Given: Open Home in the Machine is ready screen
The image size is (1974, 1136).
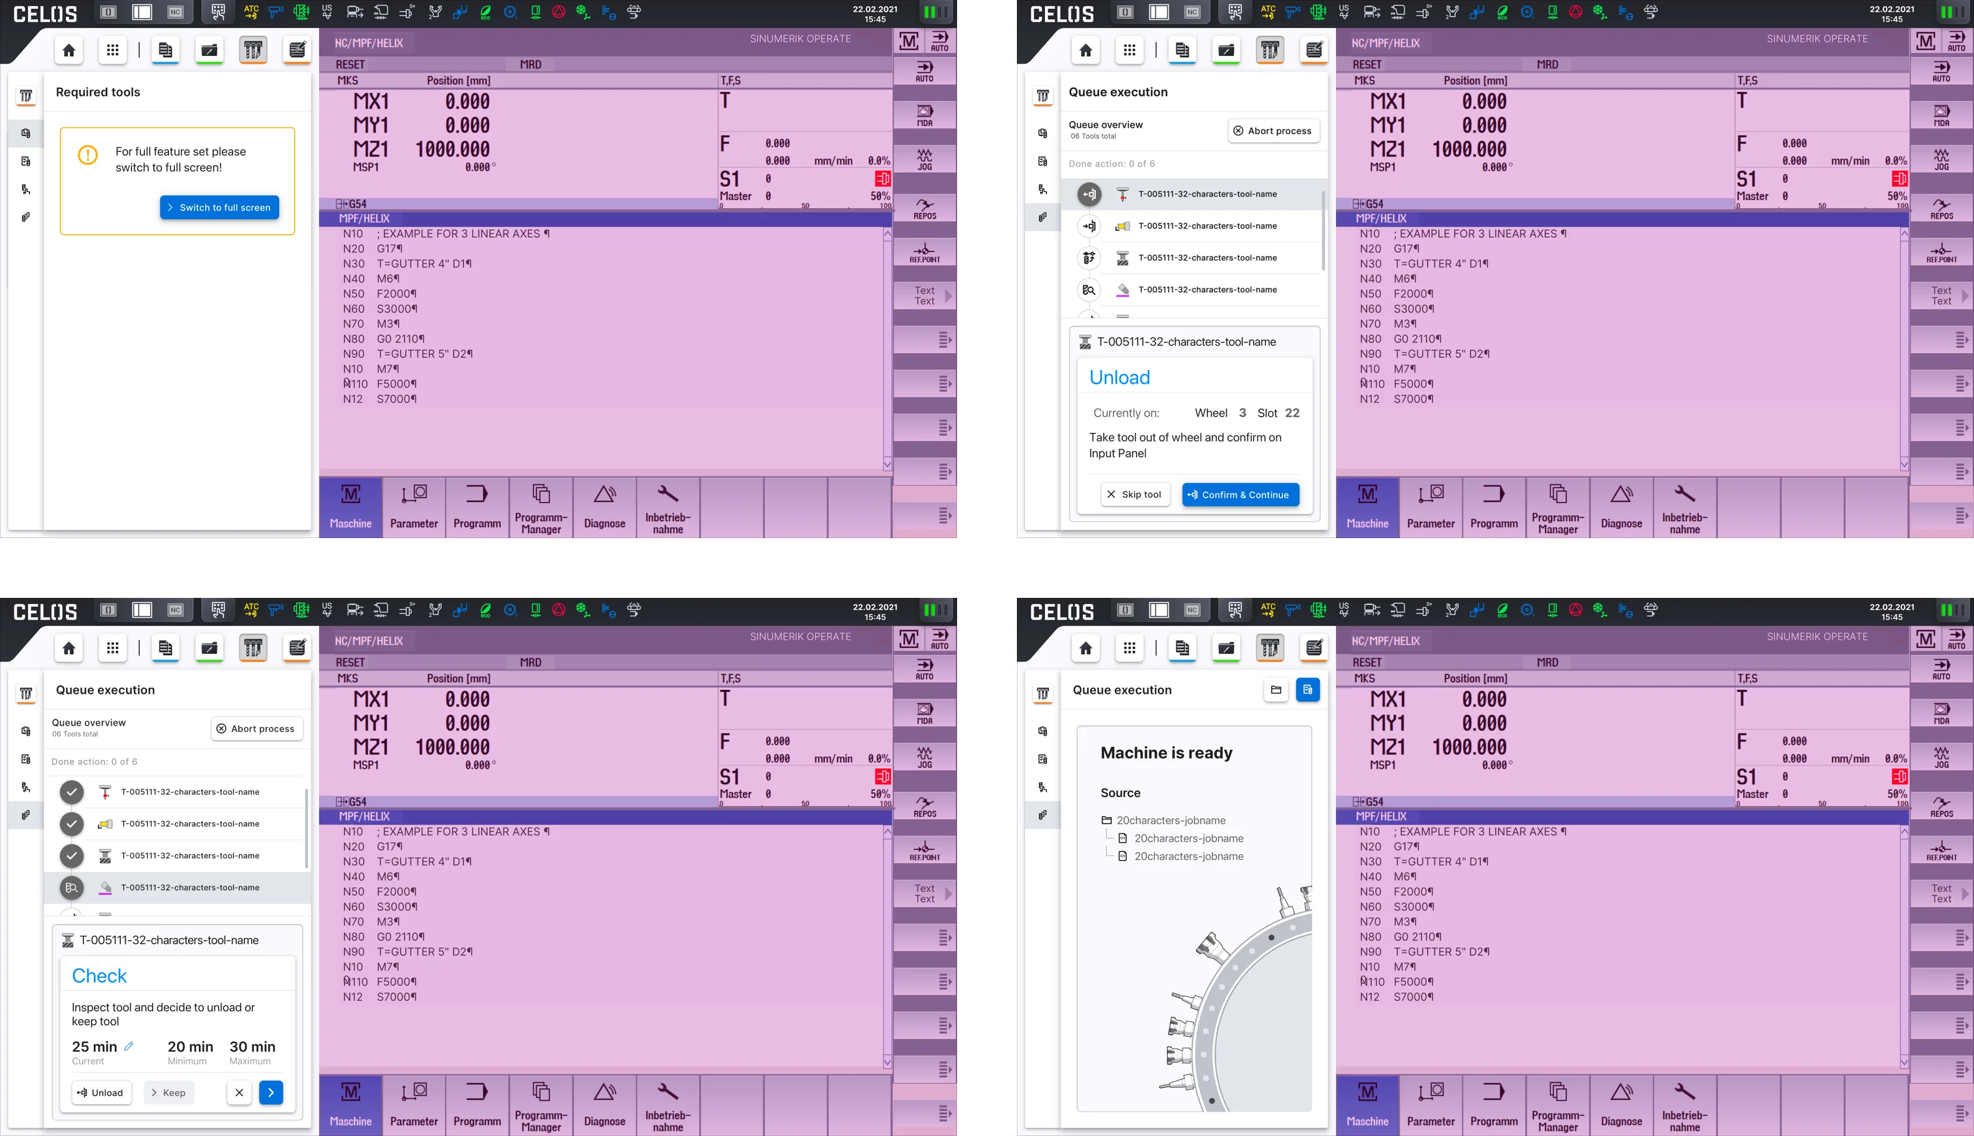Looking at the screenshot, I should coord(1085,648).
